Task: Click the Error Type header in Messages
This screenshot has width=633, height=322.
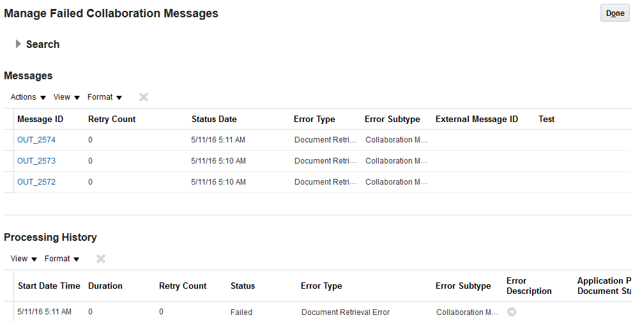Action: pyautogui.click(x=314, y=119)
